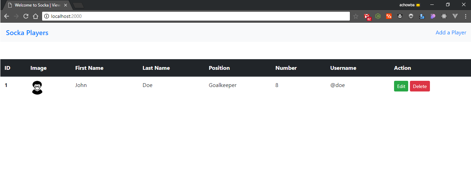The height and width of the screenshot is (196, 471).
Task: Click the gear extension icon
Action: [x=411, y=16]
